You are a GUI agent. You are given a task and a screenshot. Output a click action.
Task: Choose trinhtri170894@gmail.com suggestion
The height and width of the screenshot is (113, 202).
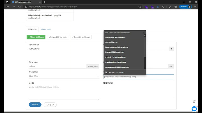pyautogui.click(x=124, y=57)
